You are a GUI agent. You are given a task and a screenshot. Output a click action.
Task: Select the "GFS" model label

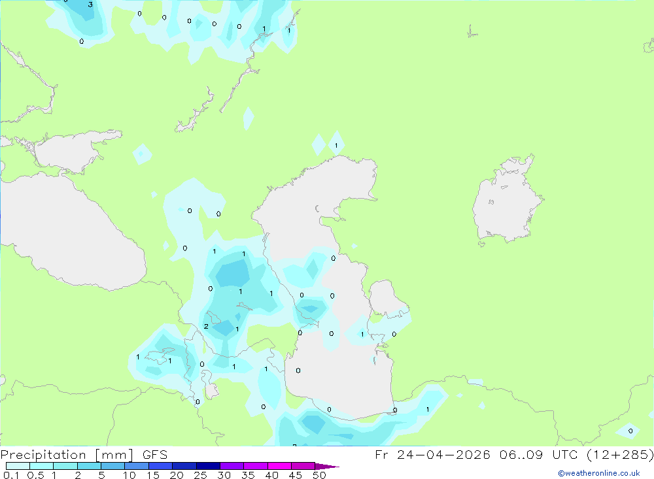155,455
